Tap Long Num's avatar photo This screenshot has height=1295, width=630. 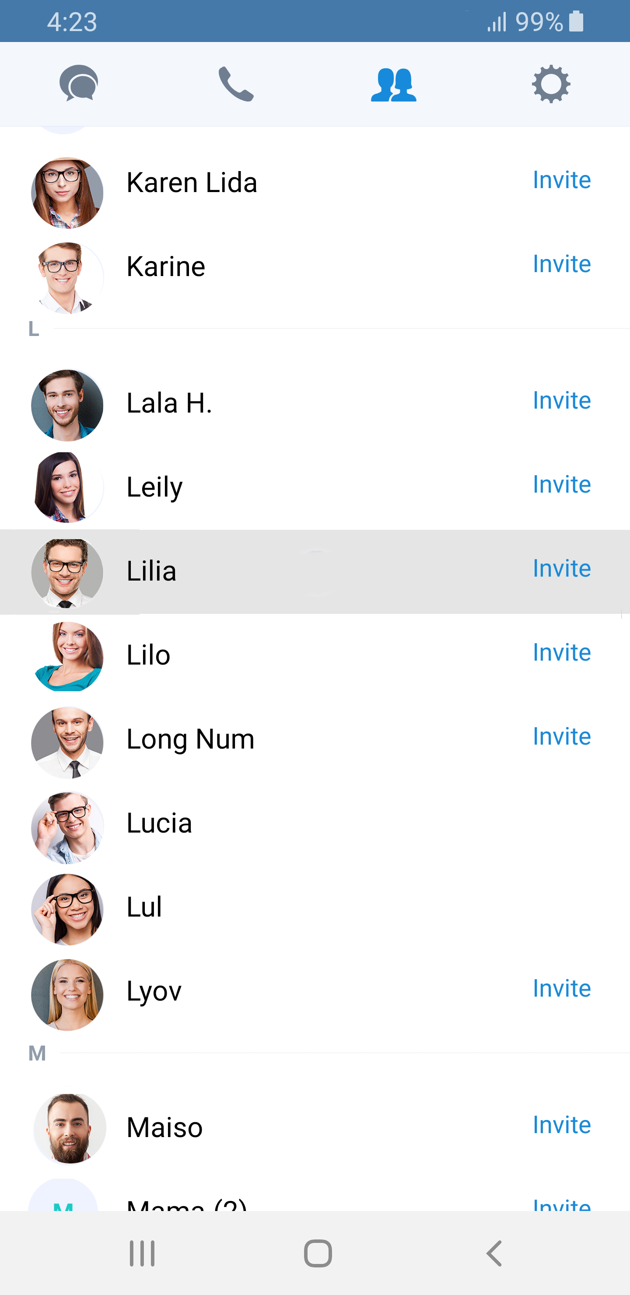67,742
